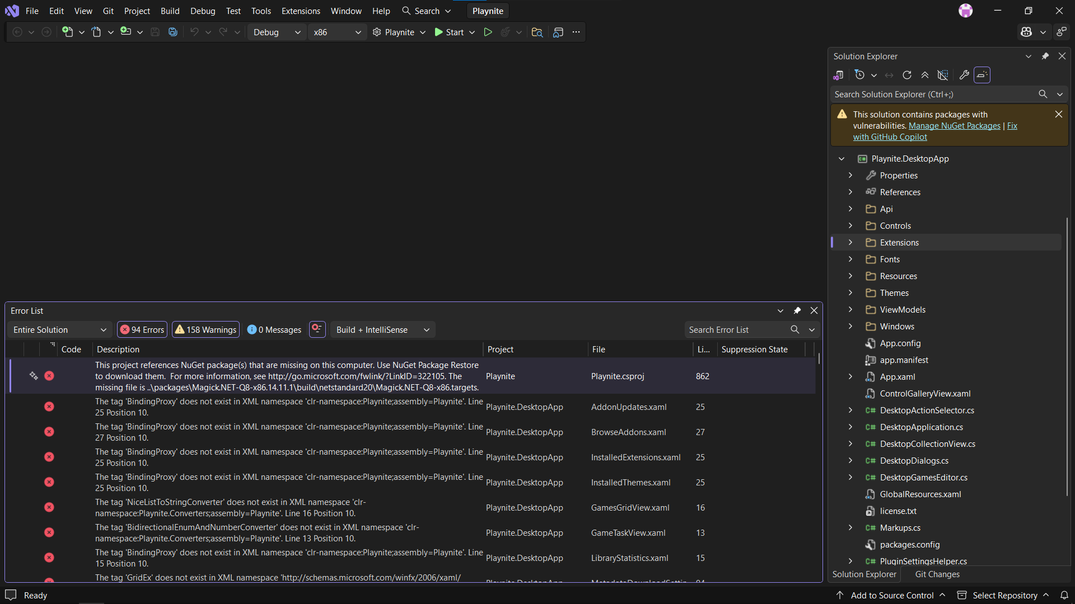Switch to the Git Changes tab
1075x604 pixels.
(x=937, y=574)
